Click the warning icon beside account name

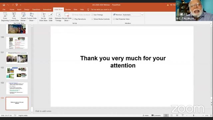(x=168, y=5)
